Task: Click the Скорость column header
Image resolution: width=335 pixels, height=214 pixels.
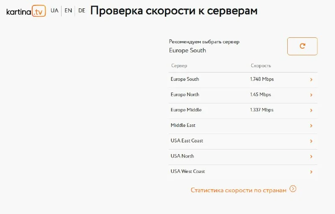Action: (261, 66)
